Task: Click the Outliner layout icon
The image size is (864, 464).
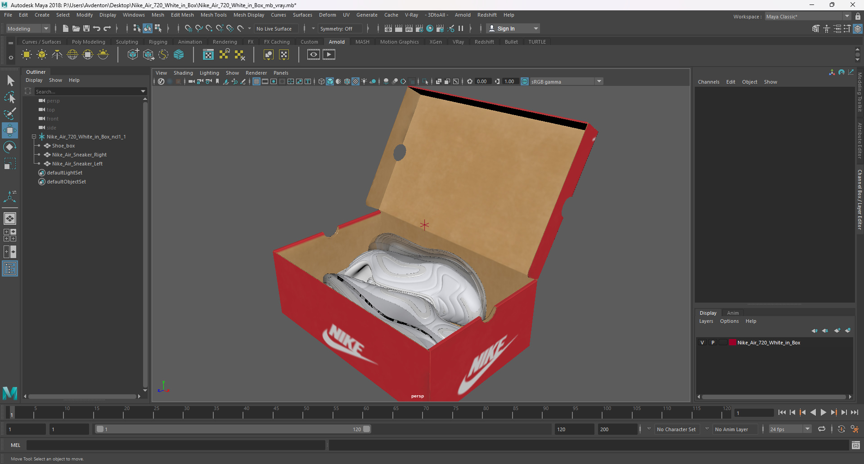Action: tap(10, 269)
